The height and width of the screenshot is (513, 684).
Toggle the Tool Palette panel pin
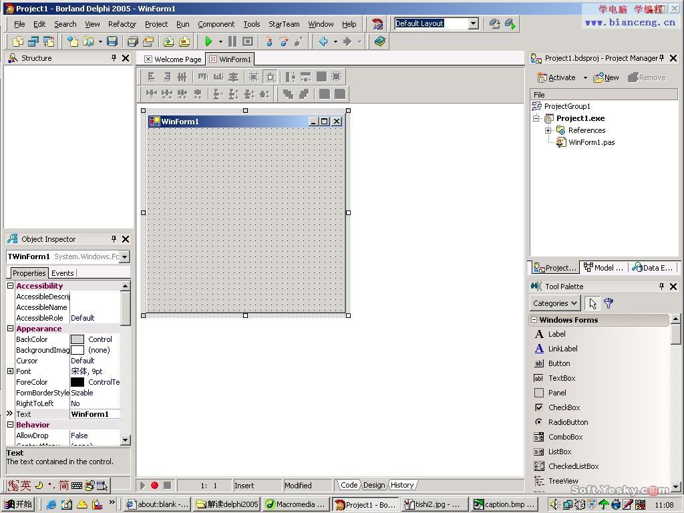(662, 286)
